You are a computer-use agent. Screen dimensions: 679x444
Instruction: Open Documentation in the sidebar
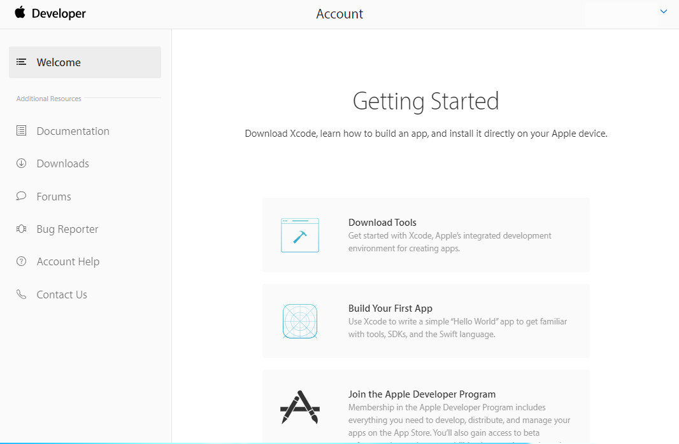(x=73, y=131)
